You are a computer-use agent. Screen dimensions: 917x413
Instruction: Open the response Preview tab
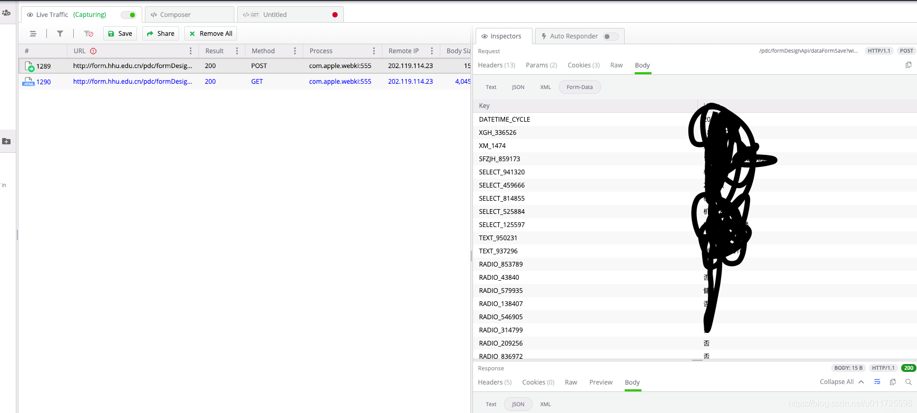click(x=601, y=382)
